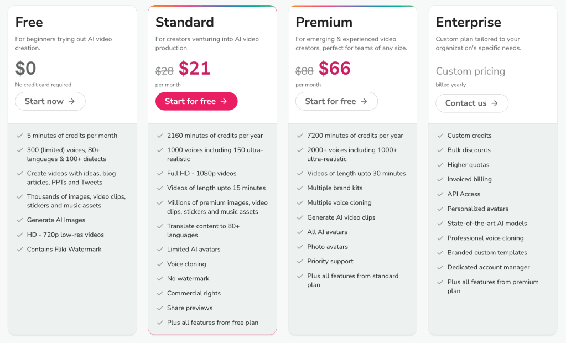This screenshot has height=343, width=566.
Task: Click "Contact us" on the Enterprise plan
Action: [471, 103]
